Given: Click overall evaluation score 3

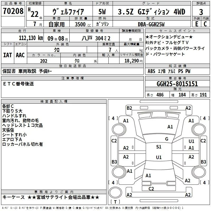Looking at the screenshot, I should tap(201, 12).
